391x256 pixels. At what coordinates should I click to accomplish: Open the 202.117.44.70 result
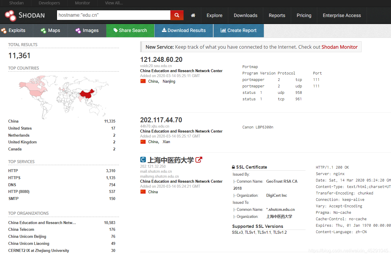point(161,120)
